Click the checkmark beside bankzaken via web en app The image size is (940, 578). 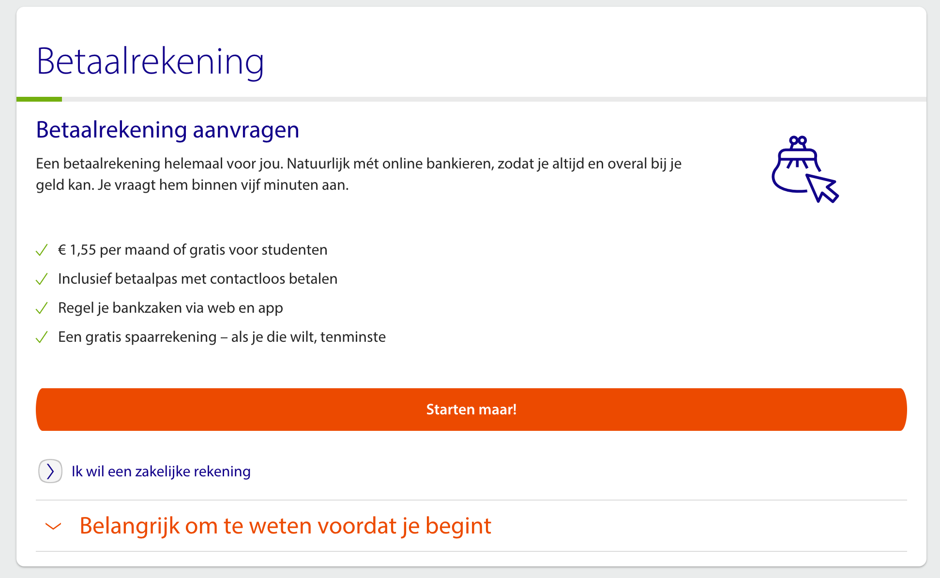[43, 307]
